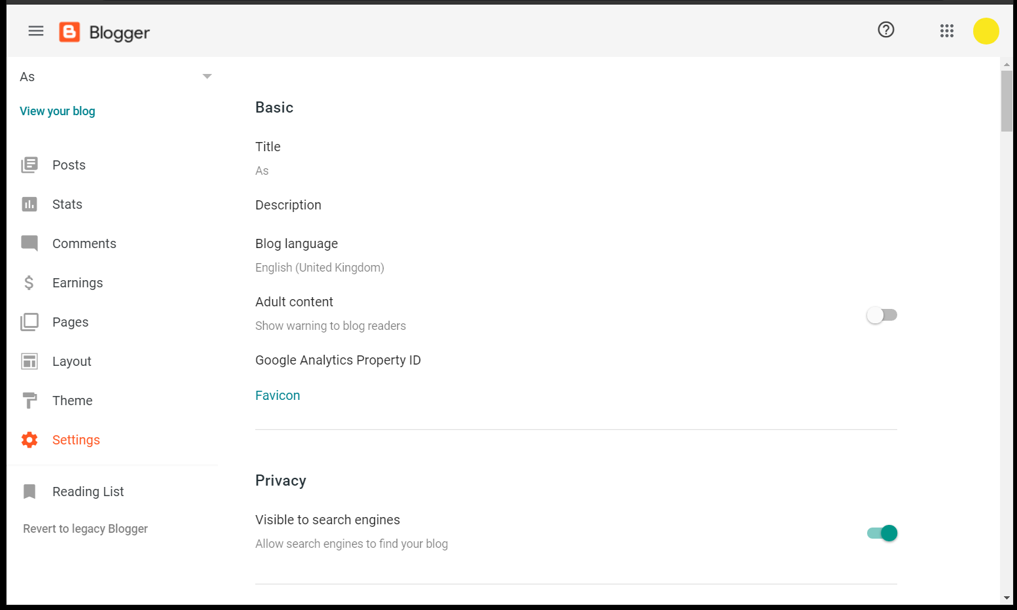Open the Help question mark menu
The width and height of the screenshot is (1017, 610).
point(885,29)
